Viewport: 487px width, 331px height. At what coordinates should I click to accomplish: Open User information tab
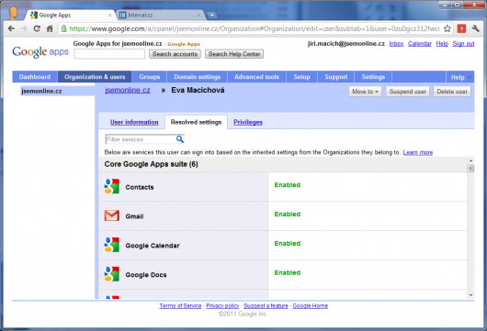click(x=134, y=122)
